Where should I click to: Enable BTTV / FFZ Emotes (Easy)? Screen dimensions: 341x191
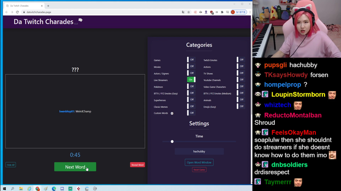click(191, 93)
